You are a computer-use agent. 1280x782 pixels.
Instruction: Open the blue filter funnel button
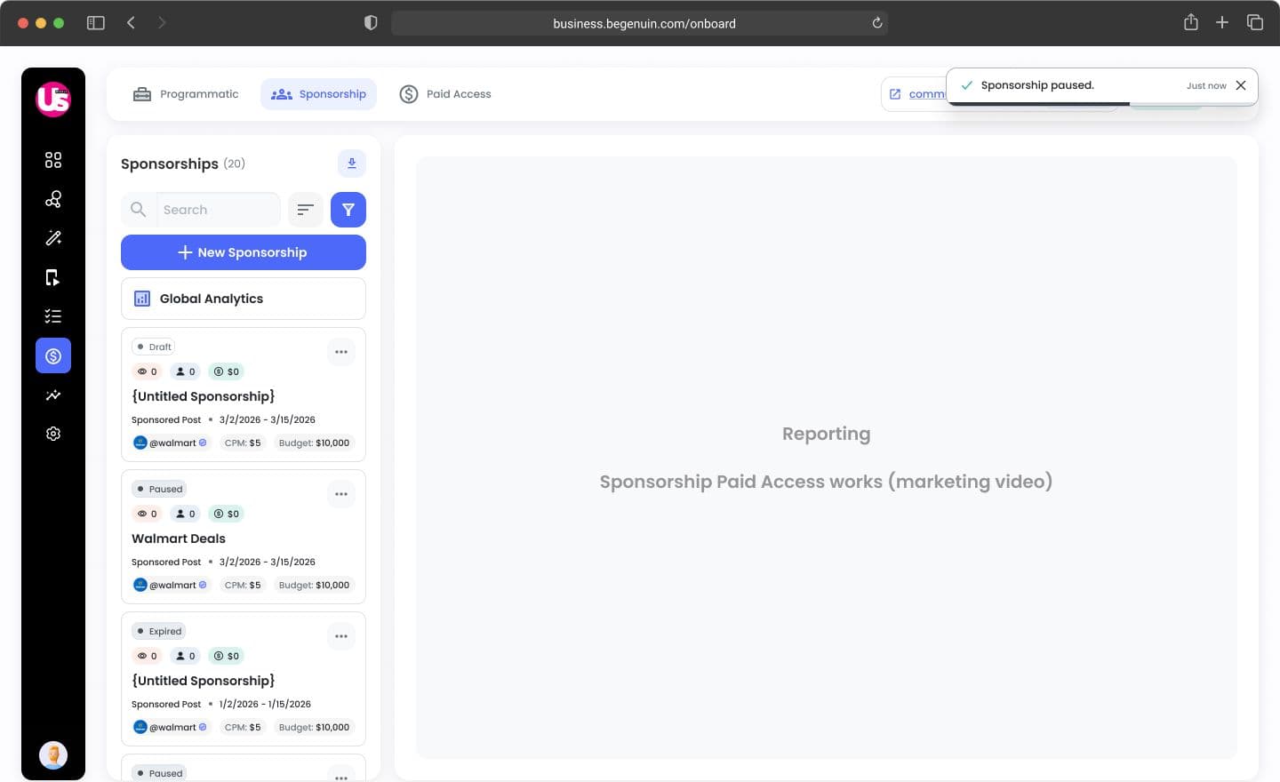pyautogui.click(x=348, y=210)
